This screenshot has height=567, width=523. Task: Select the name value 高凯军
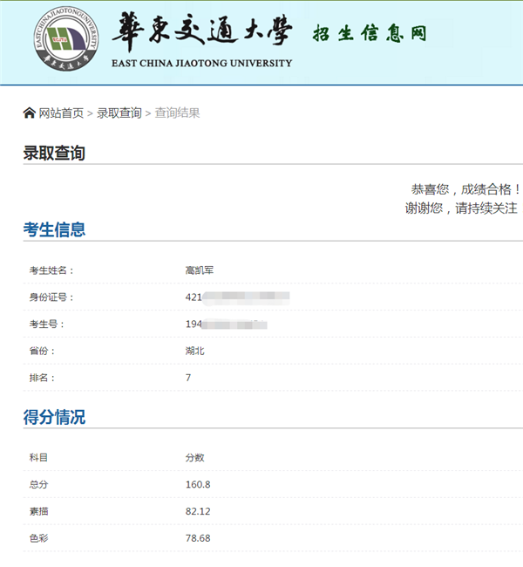(x=200, y=270)
